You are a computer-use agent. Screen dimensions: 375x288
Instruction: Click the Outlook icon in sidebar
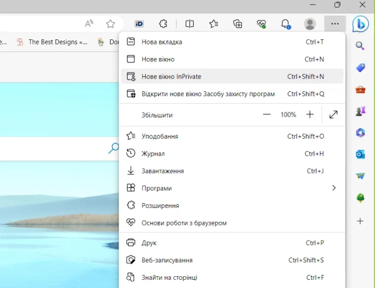coord(360,154)
